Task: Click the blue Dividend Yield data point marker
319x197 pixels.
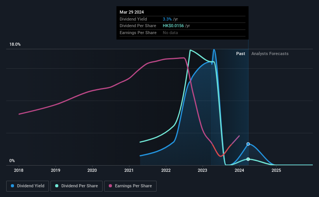Action: coord(248,144)
